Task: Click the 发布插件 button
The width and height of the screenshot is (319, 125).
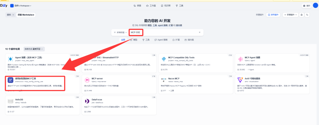Action: click(273, 15)
